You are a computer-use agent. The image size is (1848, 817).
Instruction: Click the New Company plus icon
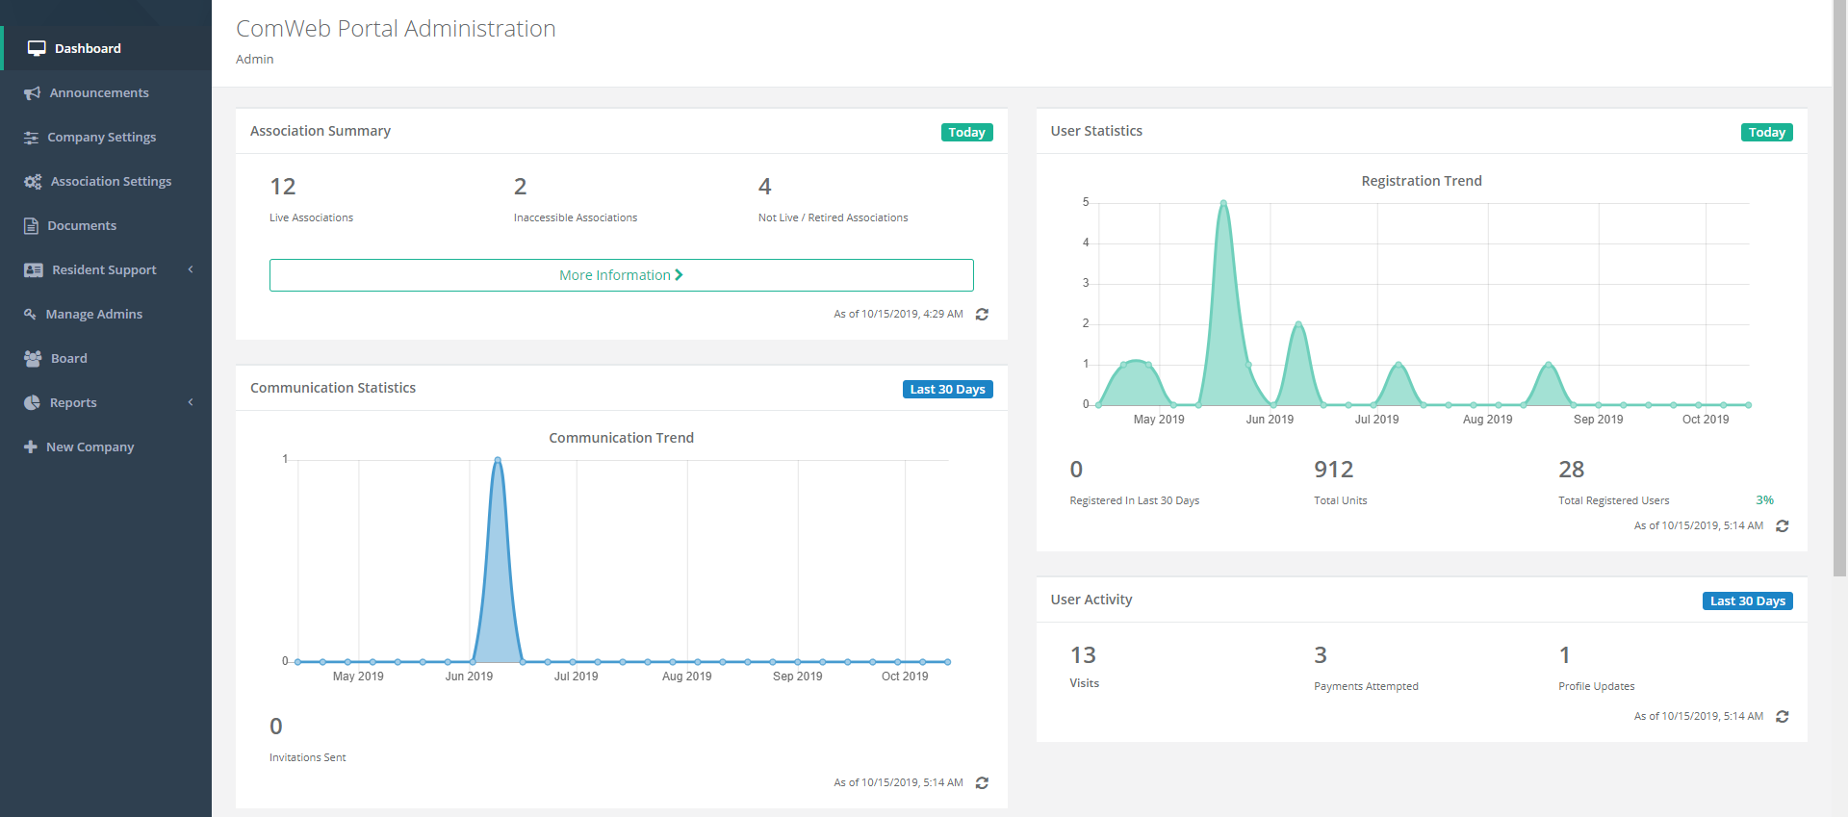(x=31, y=447)
